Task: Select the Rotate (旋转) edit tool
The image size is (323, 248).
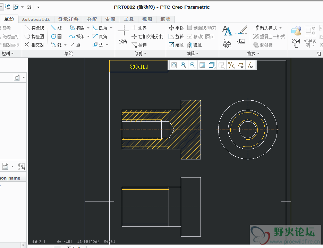Action: point(176,36)
